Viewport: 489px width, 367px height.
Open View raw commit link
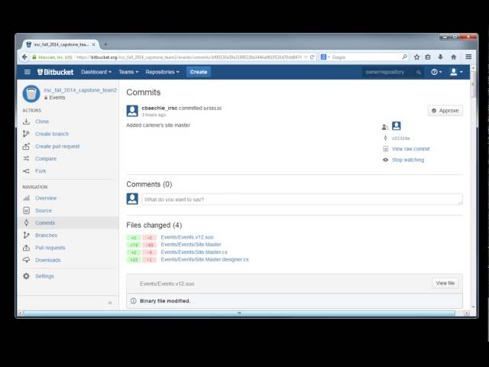[411, 149]
